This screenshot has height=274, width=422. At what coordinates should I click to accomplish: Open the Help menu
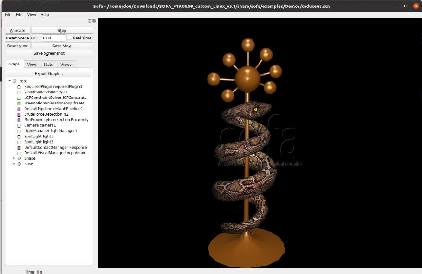45,15
